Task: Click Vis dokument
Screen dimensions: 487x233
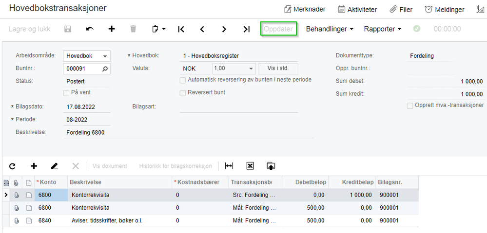Action: (110, 166)
